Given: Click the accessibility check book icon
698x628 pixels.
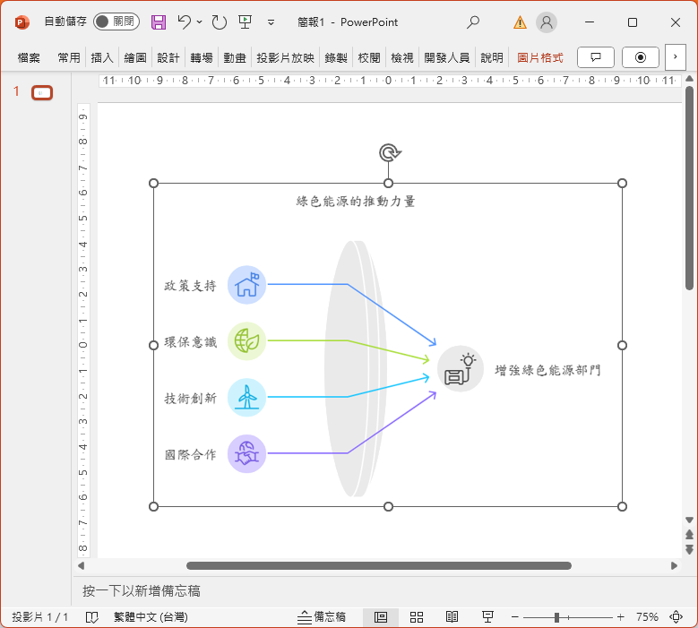Looking at the screenshot, I should (91, 617).
